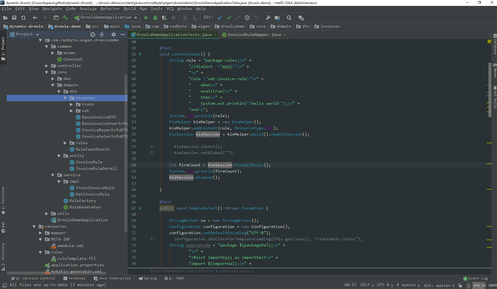Viewport: 497px width, 289px height.
Task: Toggle the Favorites side panel
Action: [3, 201]
